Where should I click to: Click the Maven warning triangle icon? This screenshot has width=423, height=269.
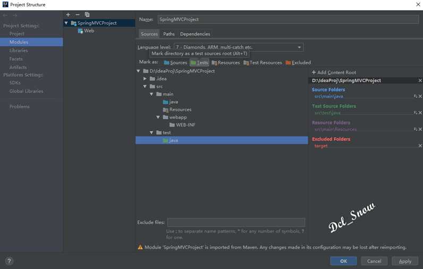pyautogui.click(x=140, y=247)
